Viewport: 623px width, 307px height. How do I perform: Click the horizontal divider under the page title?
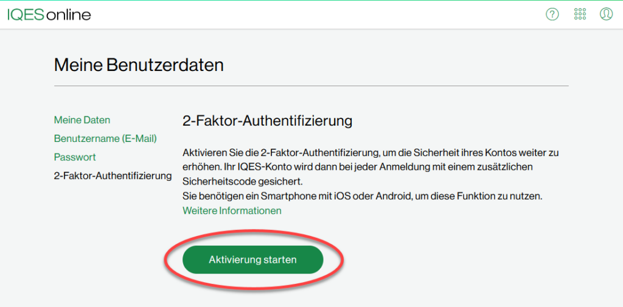point(311,86)
